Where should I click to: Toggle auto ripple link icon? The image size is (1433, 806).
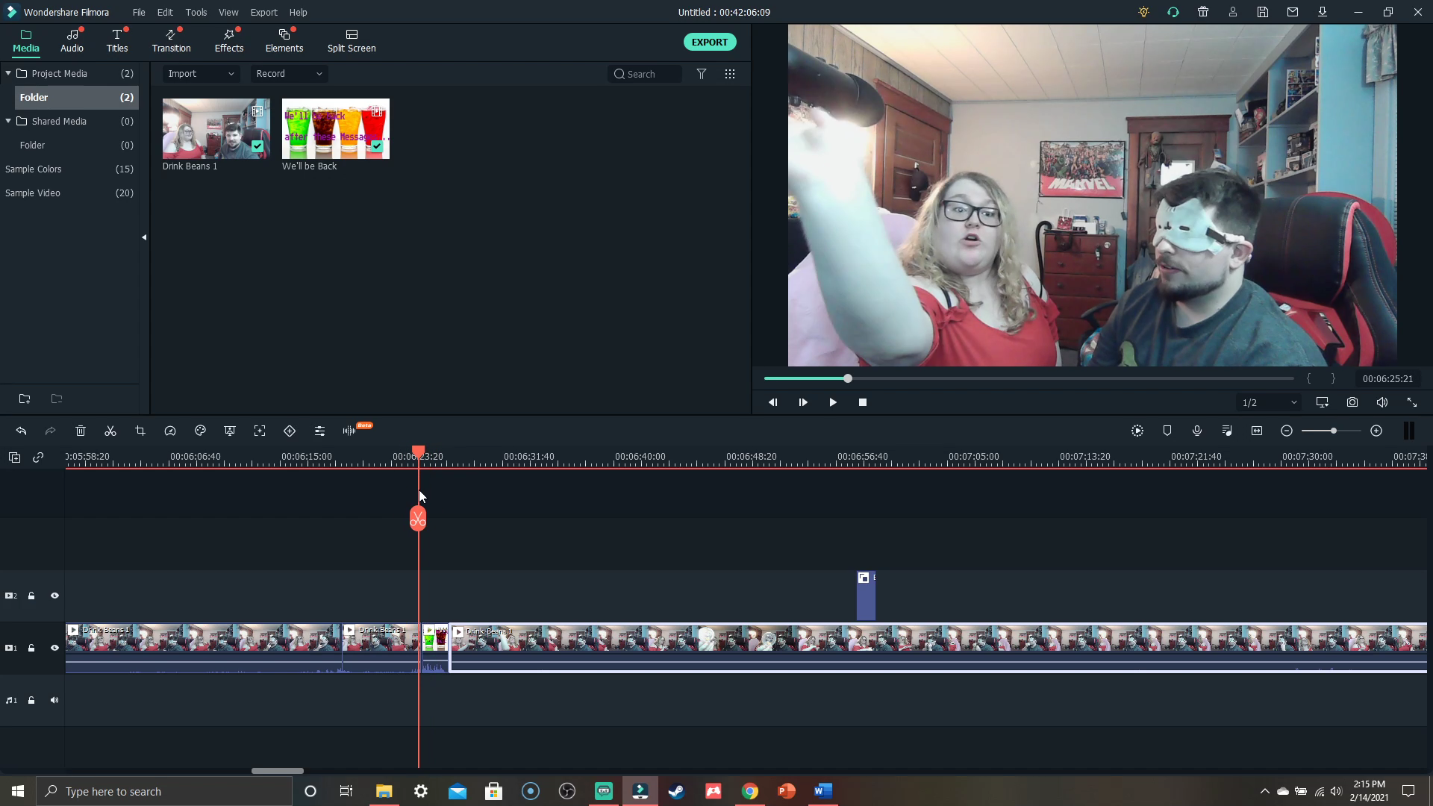(38, 457)
